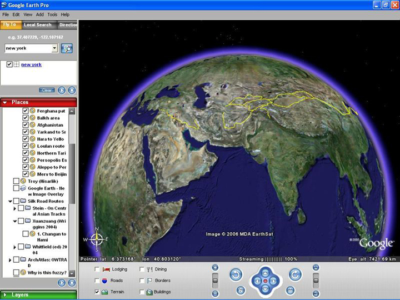
Task: Reset the view to north with N button
Action: [x=241, y=290]
